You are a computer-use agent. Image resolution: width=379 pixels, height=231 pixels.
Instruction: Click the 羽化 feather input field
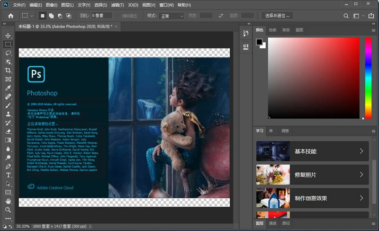click(103, 16)
